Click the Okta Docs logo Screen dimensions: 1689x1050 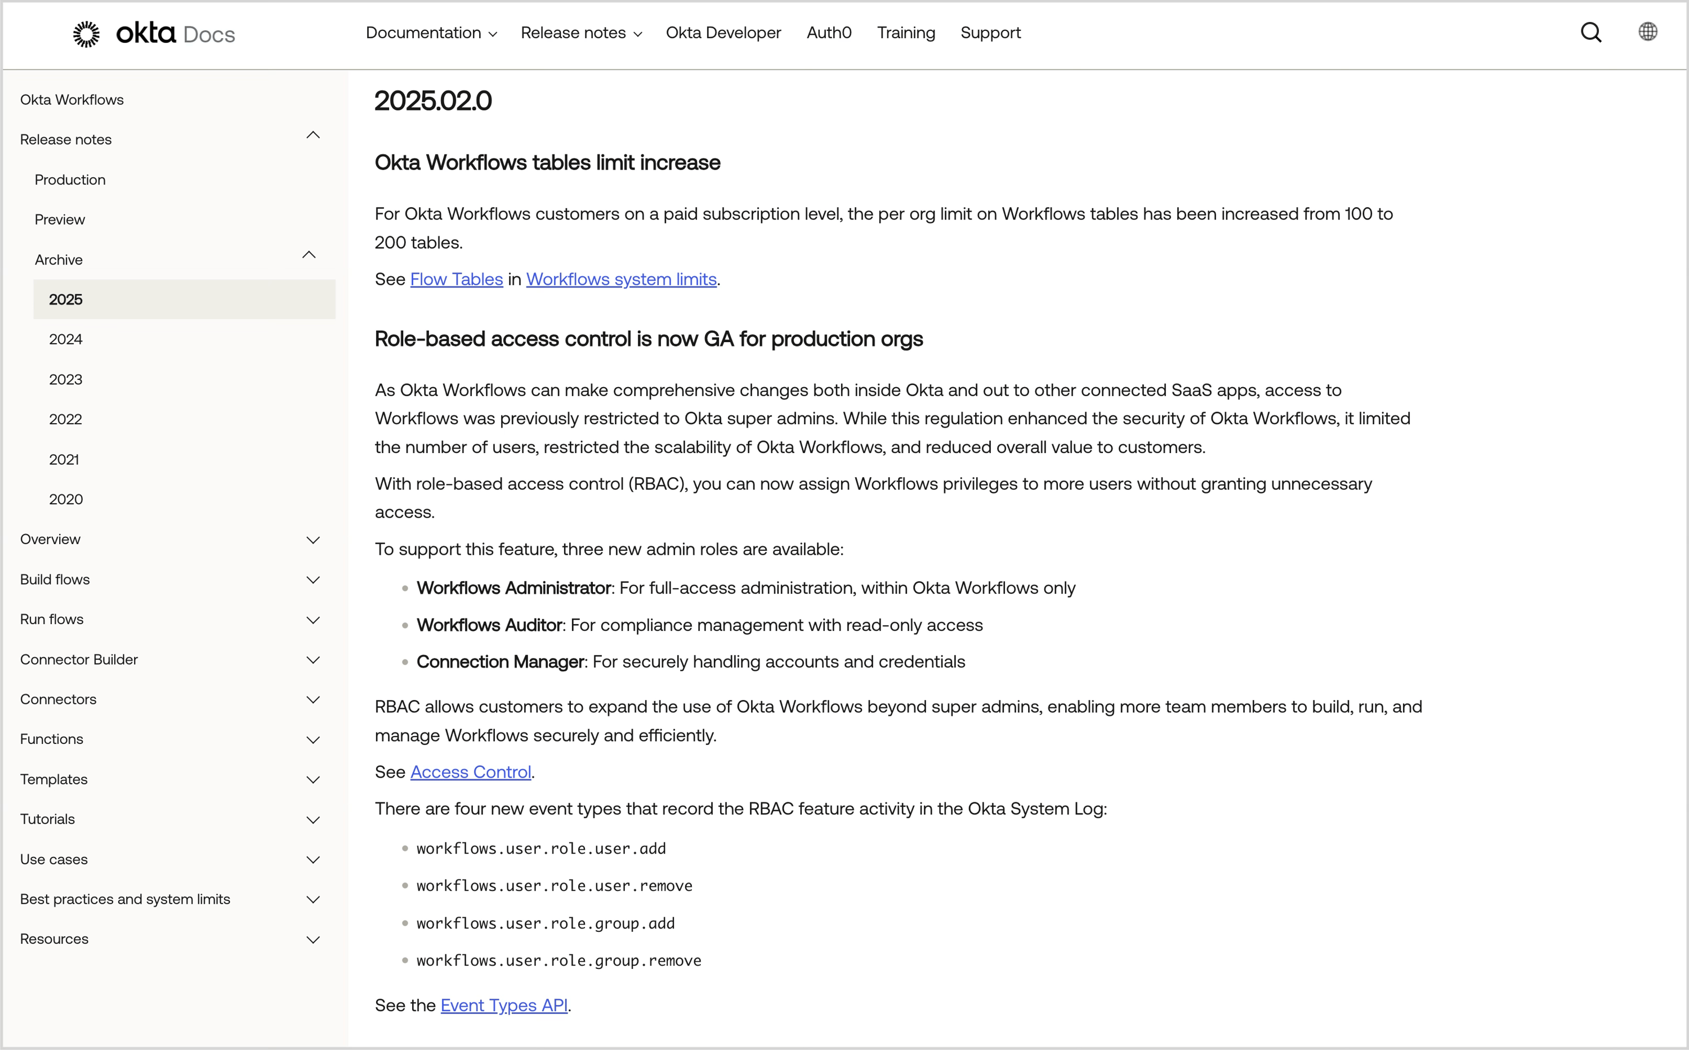[x=152, y=33]
